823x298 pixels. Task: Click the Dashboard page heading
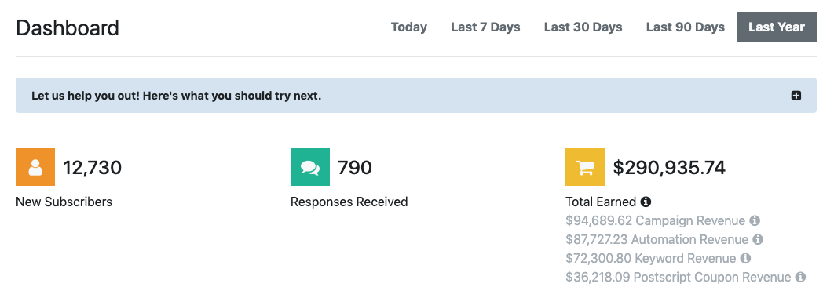coord(68,27)
